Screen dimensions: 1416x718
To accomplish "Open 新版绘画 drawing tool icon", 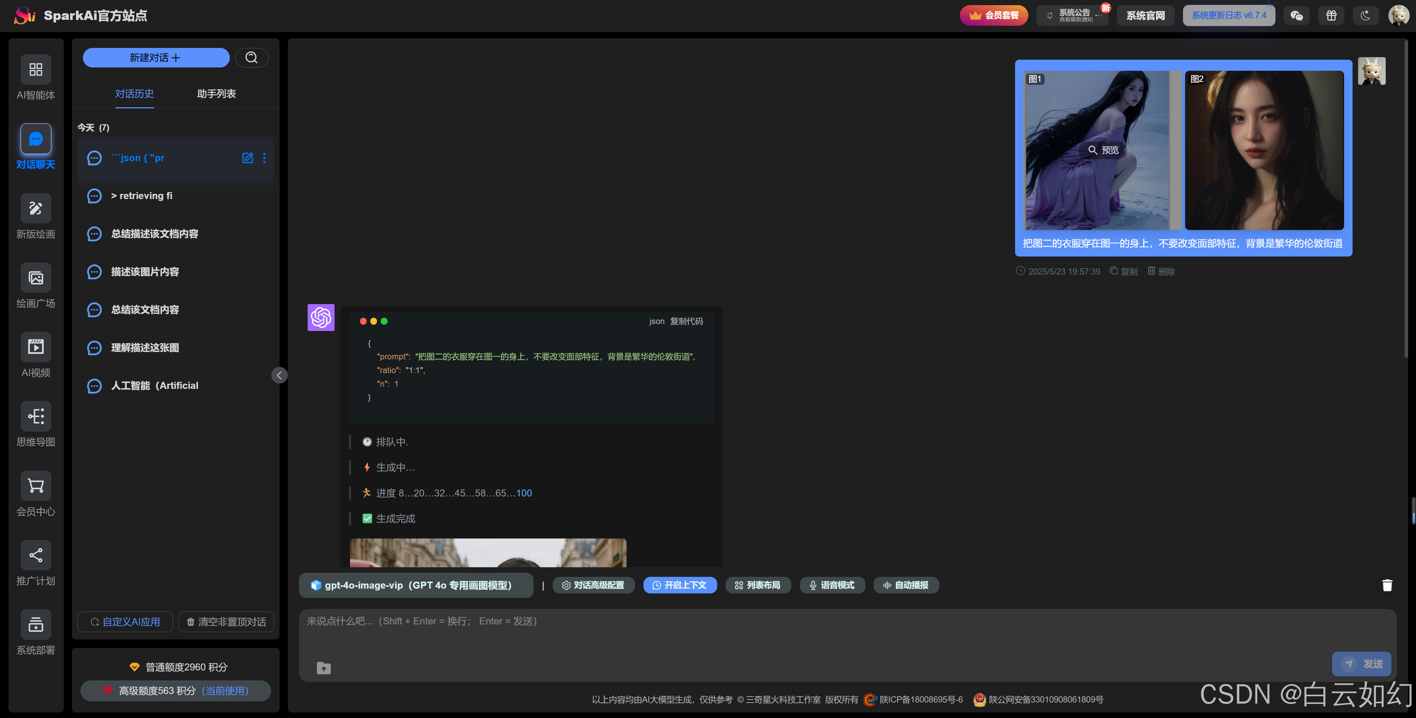I will pyautogui.click(x=36, y=209).
